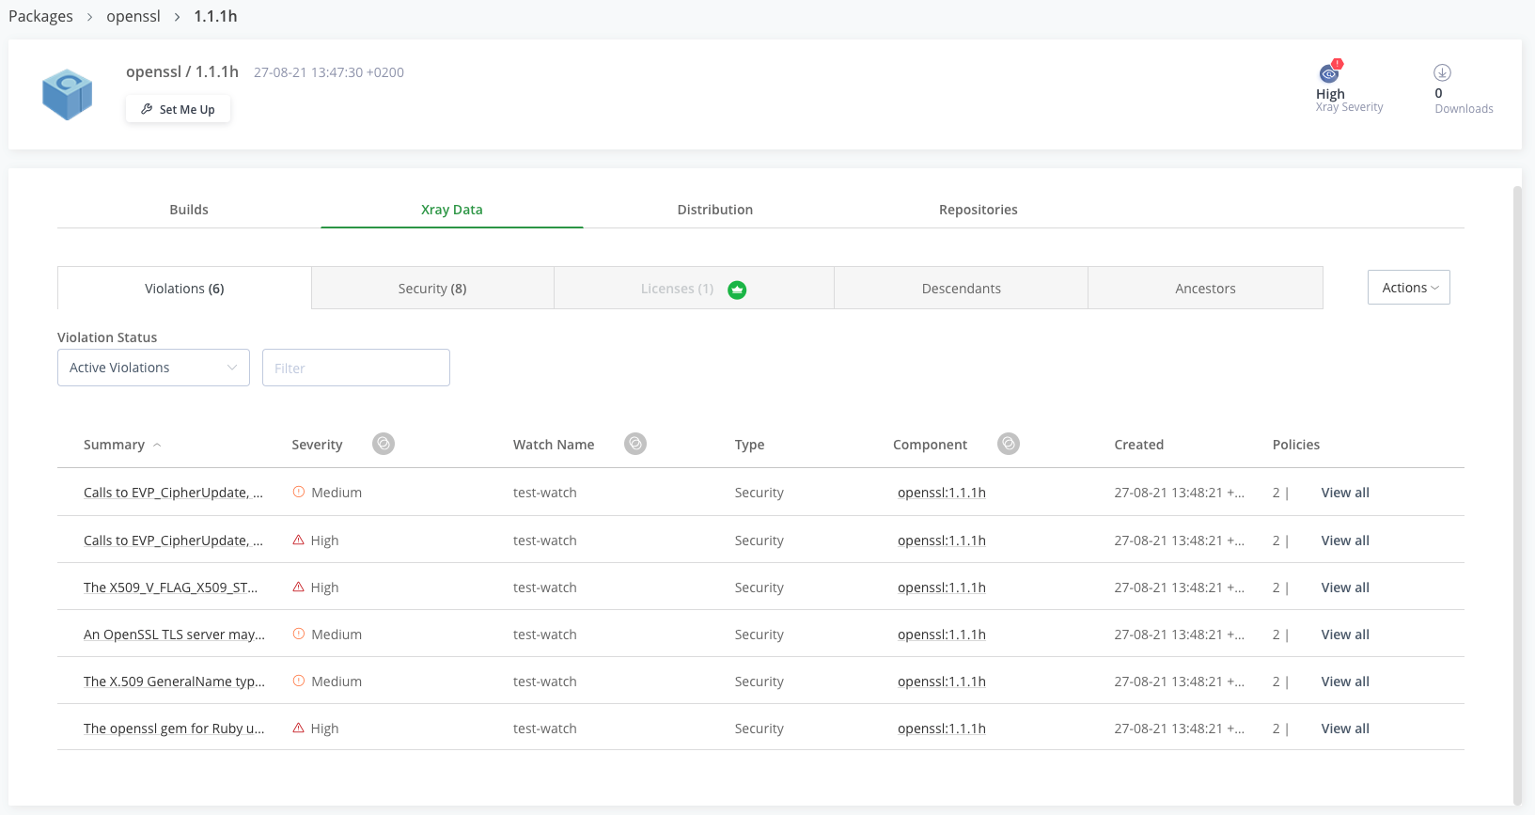
Task: Click the Set Me Up button
Action: click(178, 109)
